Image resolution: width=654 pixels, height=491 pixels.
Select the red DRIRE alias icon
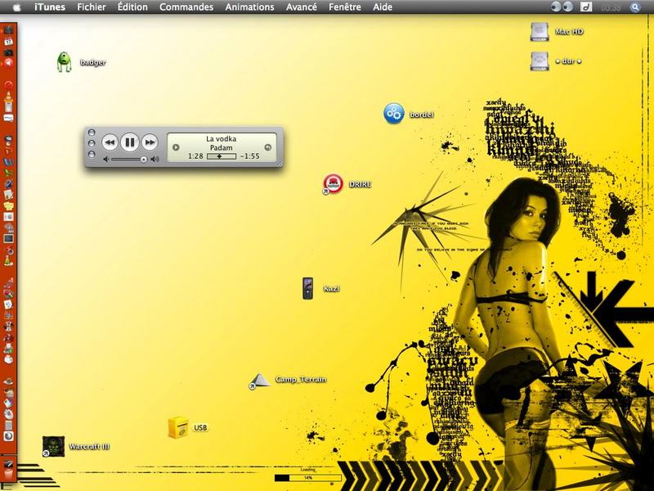click(333, 183)
